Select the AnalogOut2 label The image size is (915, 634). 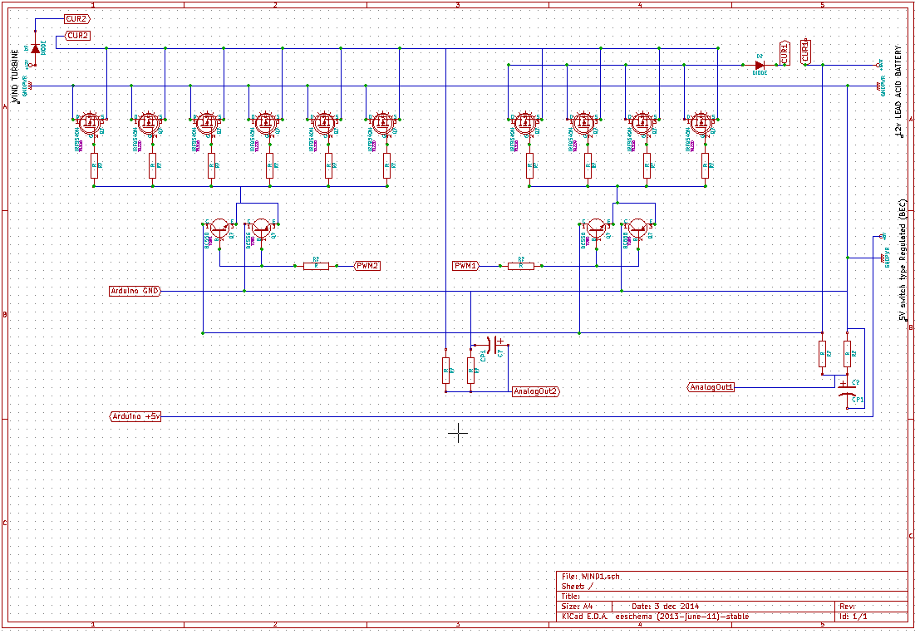tap(535, 391)
